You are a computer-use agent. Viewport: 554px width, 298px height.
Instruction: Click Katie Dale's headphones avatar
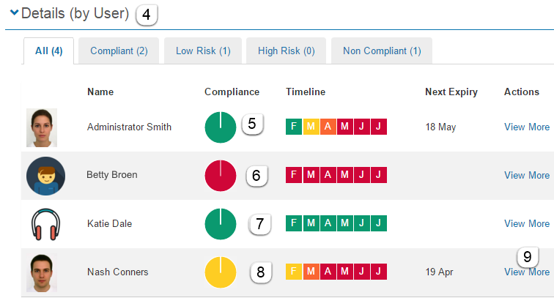click(x=44, y=224)
